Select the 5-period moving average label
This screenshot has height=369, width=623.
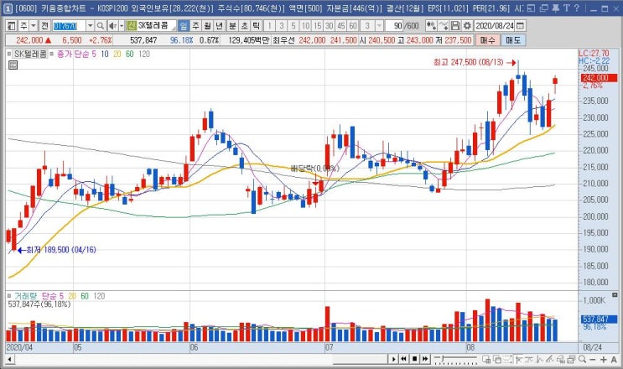[93, 54]
